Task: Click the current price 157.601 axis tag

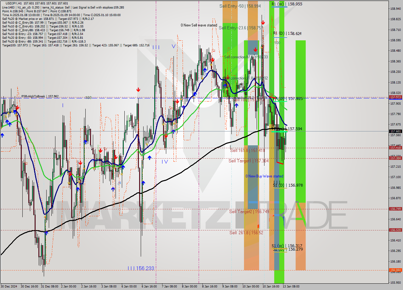Action: pos(395,131)
